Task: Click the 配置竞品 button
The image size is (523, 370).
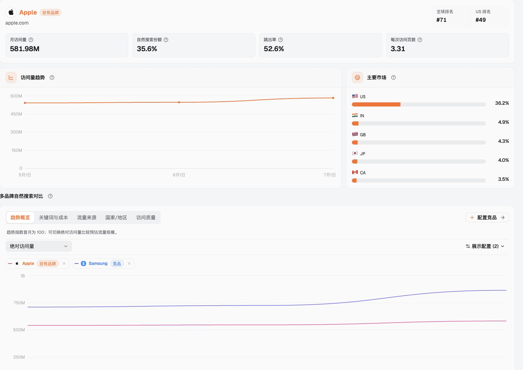Action: pyautogui.click(x=487, y=218)
